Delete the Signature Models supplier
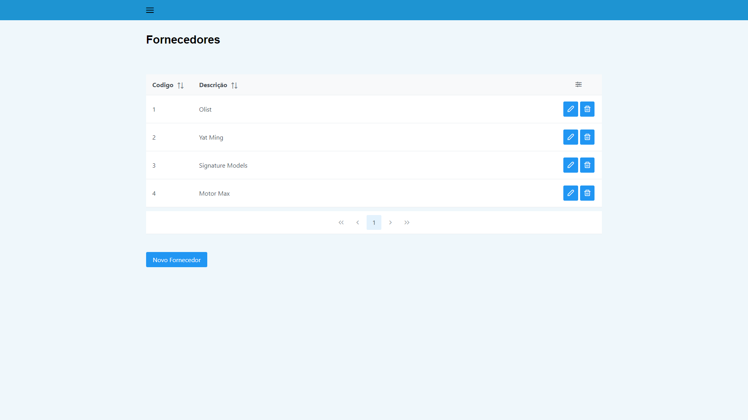 587,165
